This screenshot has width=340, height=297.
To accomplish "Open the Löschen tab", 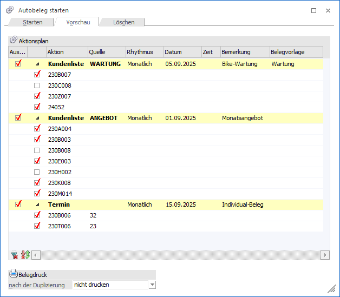I will tap(123, 22).
